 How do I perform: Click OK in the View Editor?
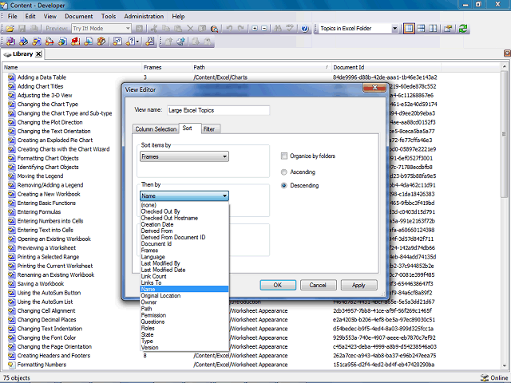278,285
